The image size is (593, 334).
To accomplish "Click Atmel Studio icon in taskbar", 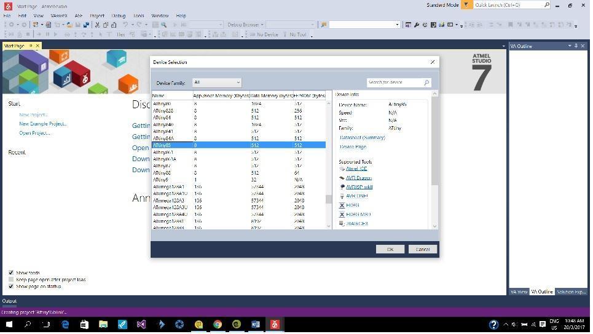I will [275, 325].
